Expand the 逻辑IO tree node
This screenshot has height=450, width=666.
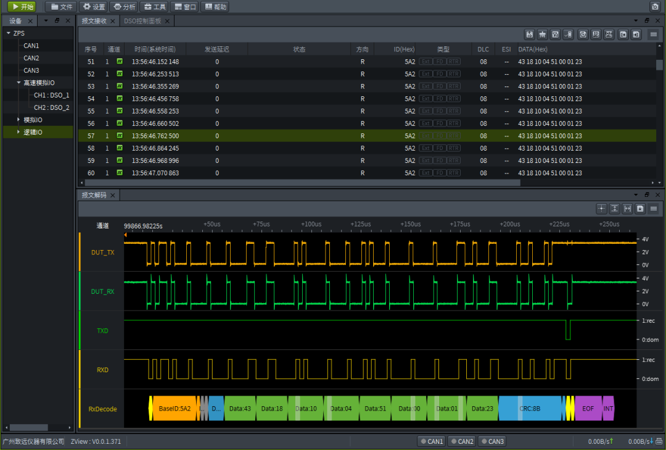pyautogui.click(x=18, y=132)
